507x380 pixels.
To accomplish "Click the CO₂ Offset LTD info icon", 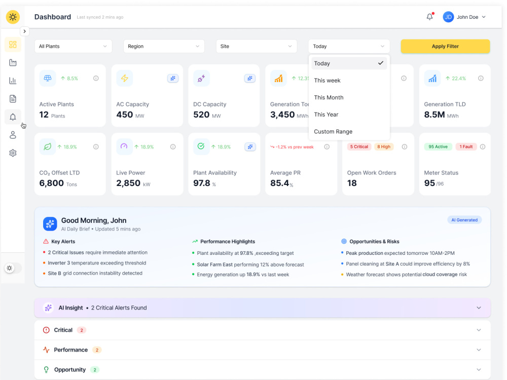I will tap(96, 147).
